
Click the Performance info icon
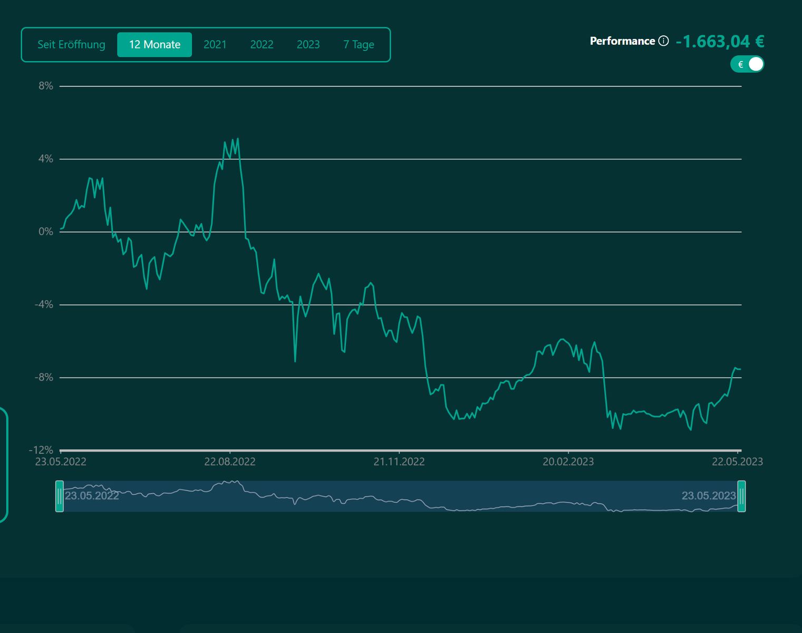[x=663, y=41]
